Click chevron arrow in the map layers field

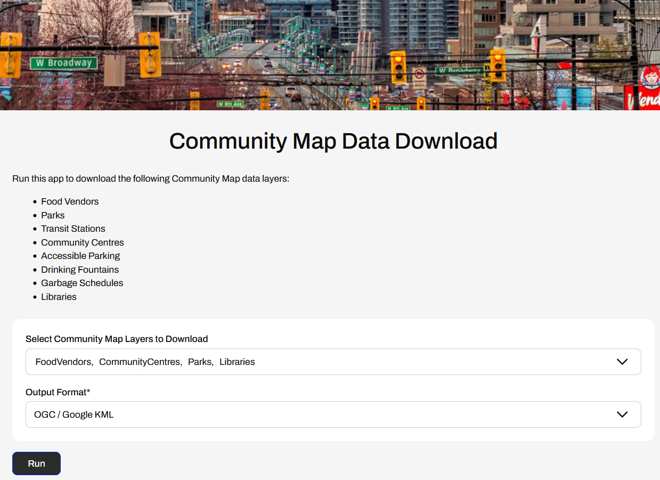pyautogui.click(x=622, y=362)
